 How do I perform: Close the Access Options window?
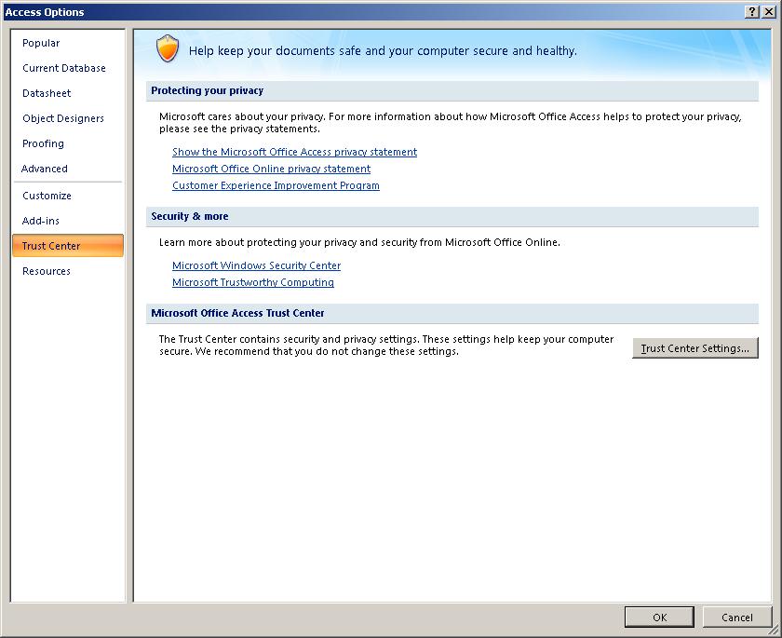tap(769, 12)
